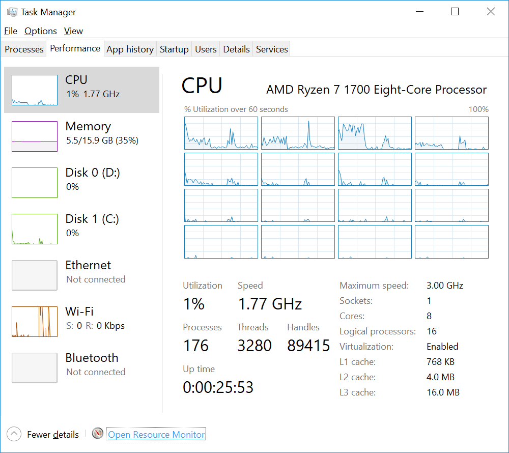509x453 pixels.
Task: Open the Services tab
Action: coord(272,49)
